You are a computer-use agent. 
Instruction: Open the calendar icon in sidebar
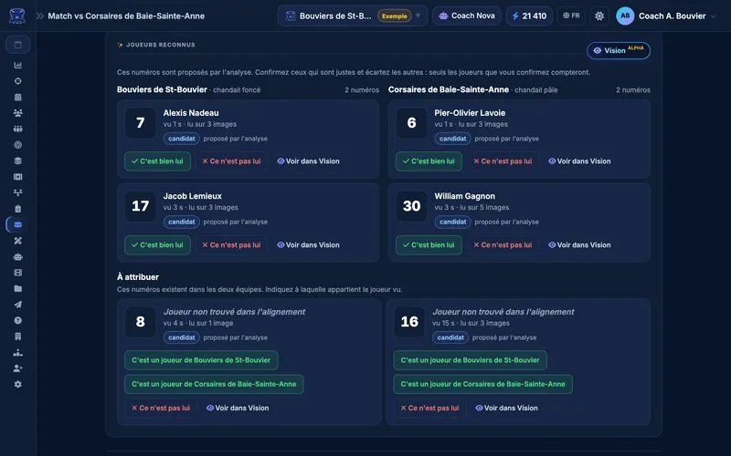(17, 45)
